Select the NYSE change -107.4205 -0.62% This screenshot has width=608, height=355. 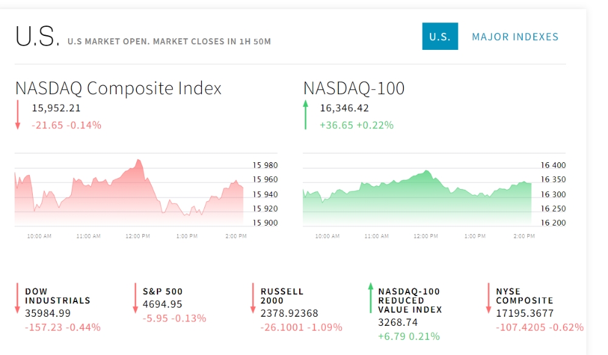[540, 328]
